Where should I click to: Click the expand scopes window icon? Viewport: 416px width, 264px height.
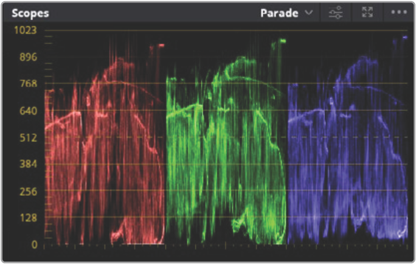tap(367, 13)
